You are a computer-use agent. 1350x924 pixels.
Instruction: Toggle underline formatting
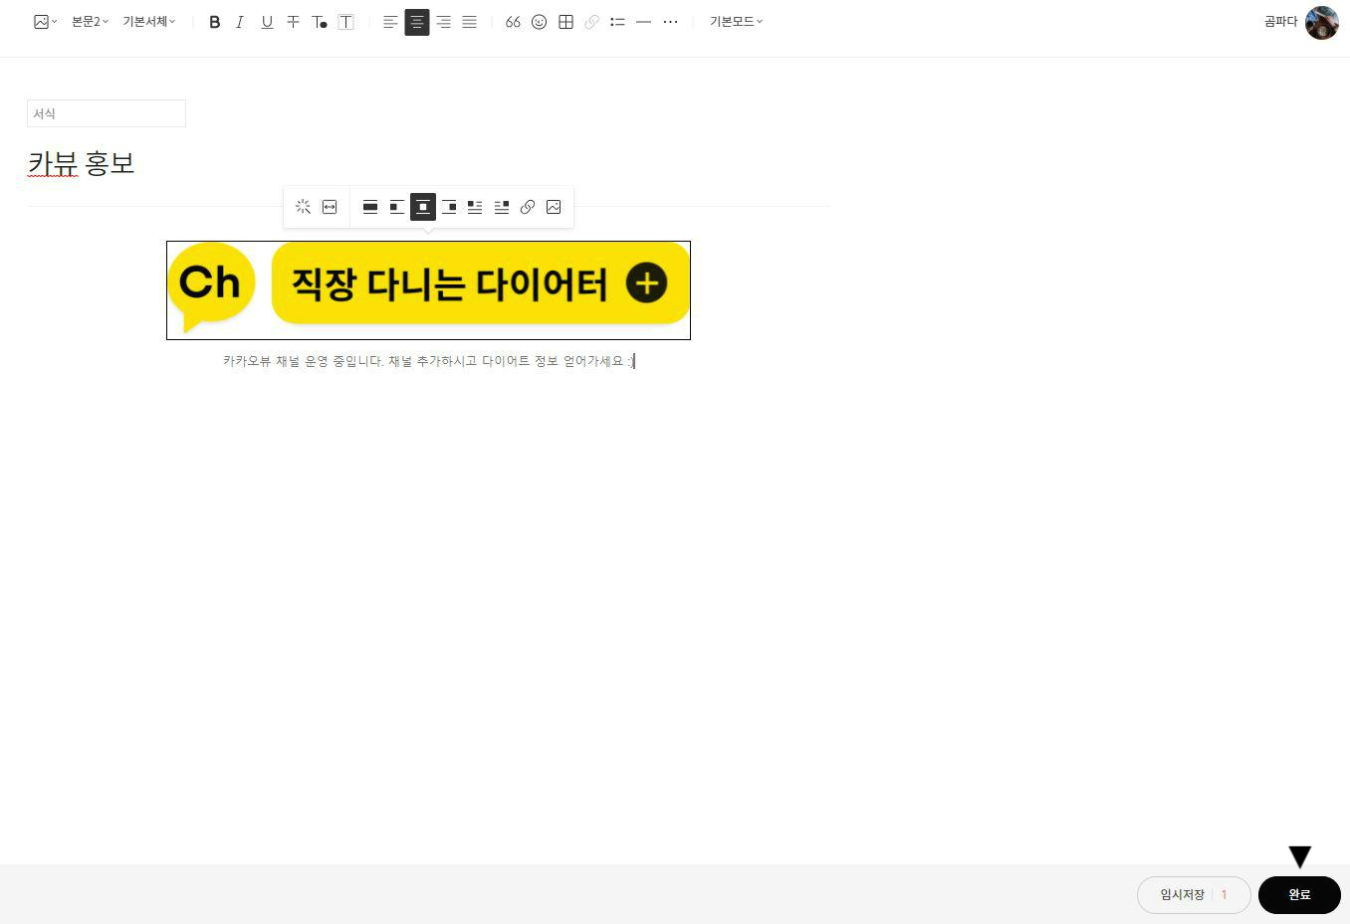coord(267,22)
